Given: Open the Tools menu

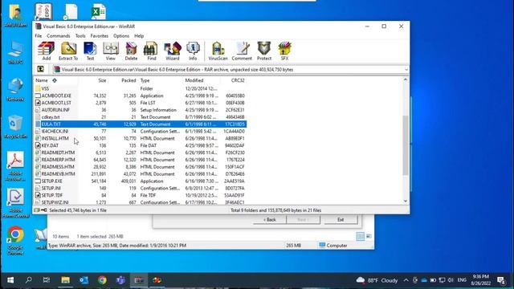Looking at the screenshot, I should (80, 35).
